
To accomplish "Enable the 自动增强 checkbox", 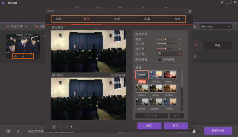I will (x=159, y=60).
